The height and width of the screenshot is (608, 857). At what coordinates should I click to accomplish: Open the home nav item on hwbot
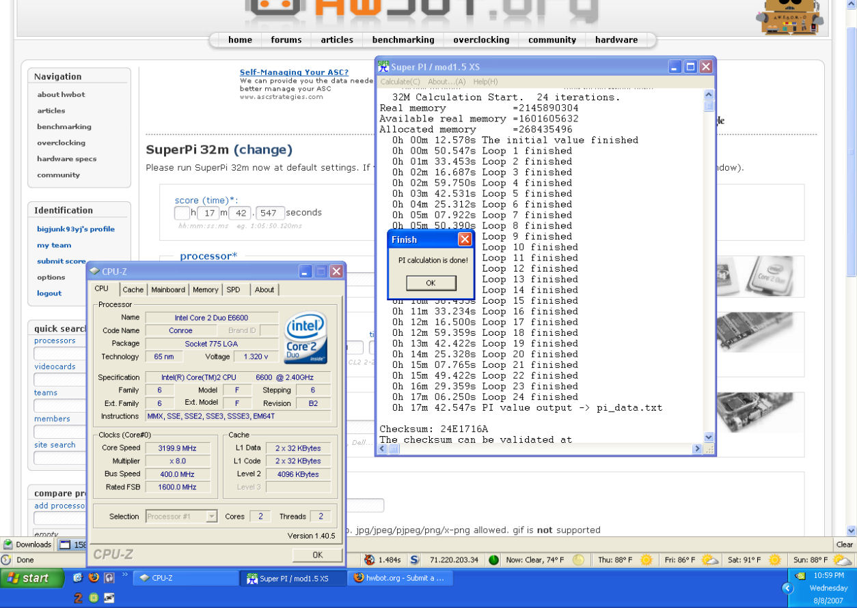[x=240, y=40]
